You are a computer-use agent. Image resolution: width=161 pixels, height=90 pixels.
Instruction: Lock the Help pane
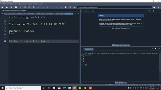pos(153,11)
